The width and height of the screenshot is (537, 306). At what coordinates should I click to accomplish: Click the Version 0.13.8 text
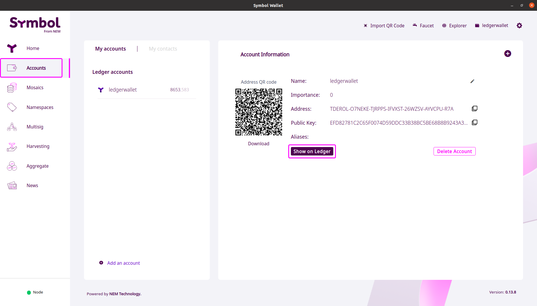point(503,292)
